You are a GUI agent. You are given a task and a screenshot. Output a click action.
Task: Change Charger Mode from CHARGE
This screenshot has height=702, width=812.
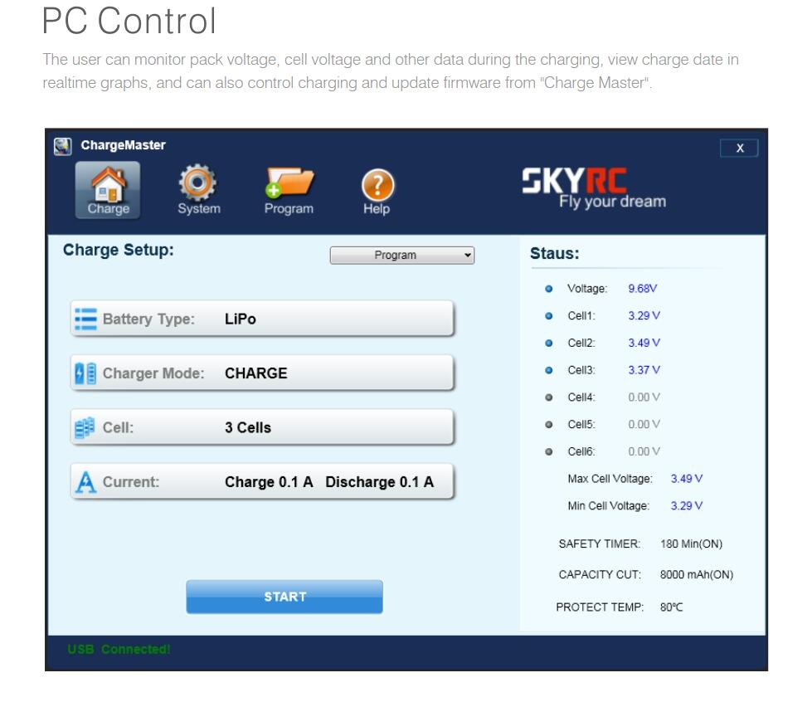[262, 373]
